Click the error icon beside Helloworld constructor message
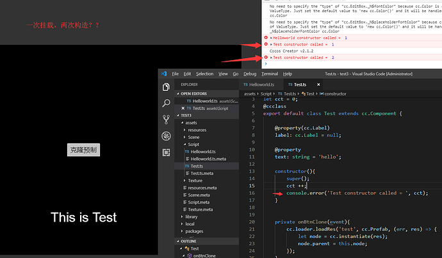 [x=266, y=38]
